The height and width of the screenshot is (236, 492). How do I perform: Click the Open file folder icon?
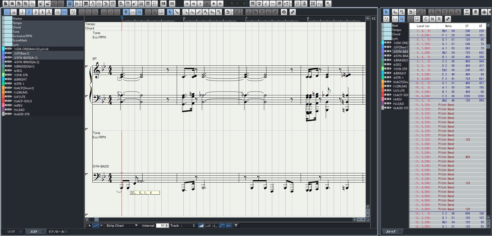click(x=12, y=4)
